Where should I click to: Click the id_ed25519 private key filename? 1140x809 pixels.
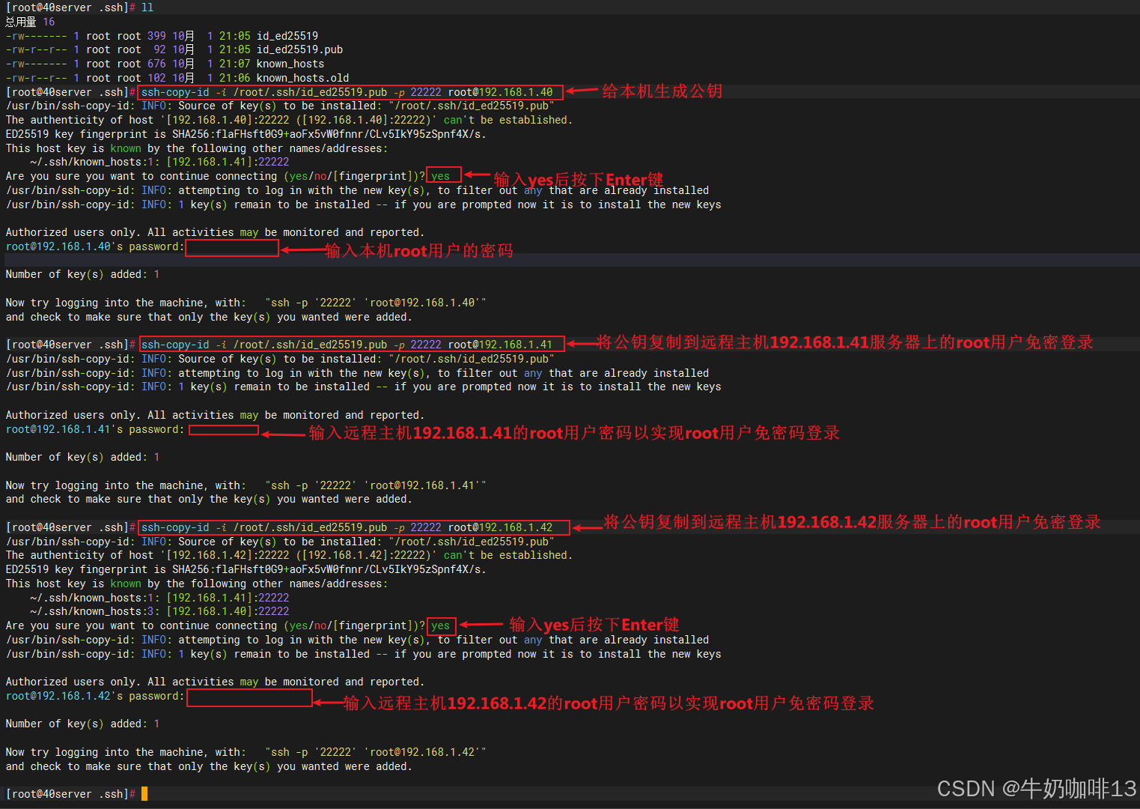[x=287, y=35]
